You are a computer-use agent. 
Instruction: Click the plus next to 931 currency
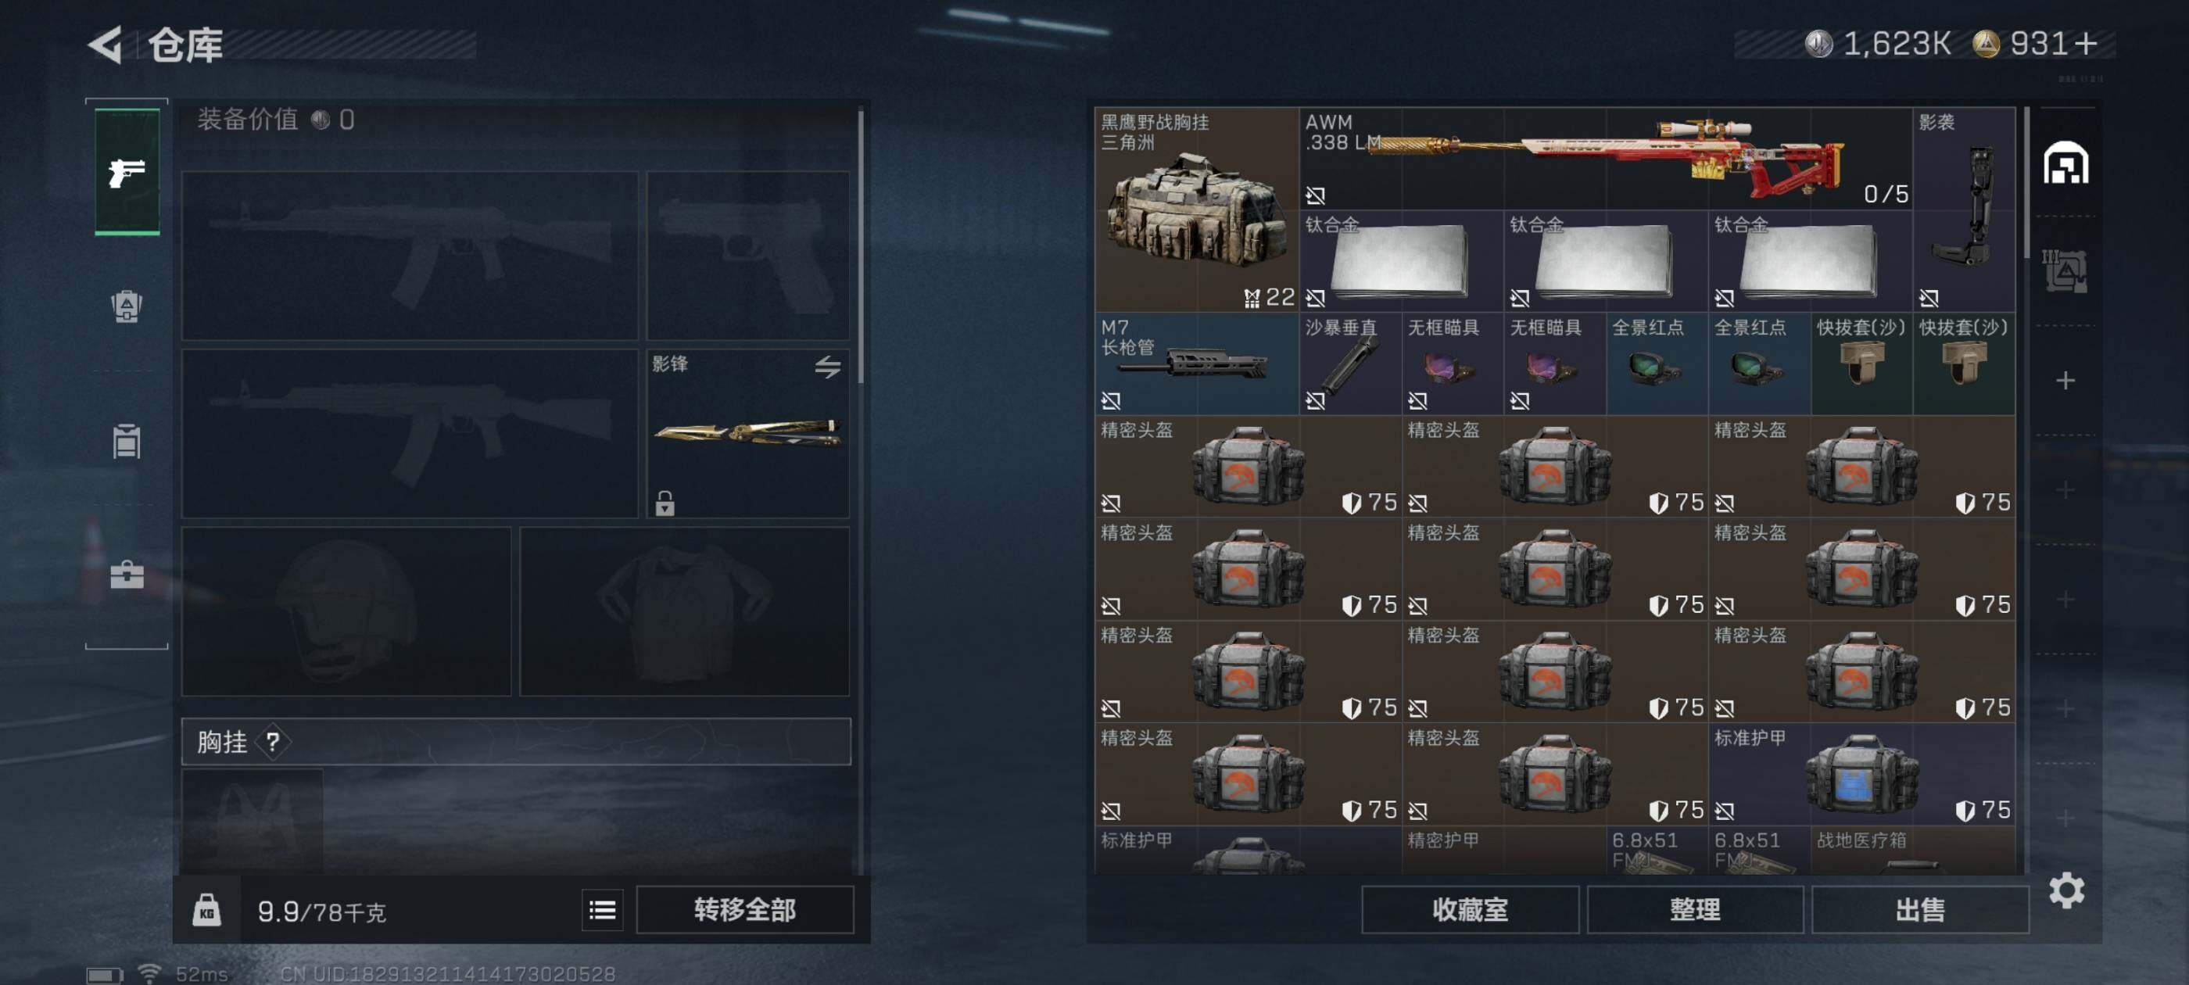pos(2086,43)
